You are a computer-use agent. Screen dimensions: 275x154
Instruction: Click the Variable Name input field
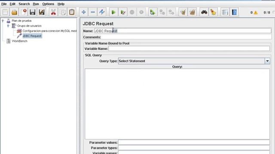[x=189, y=48]
